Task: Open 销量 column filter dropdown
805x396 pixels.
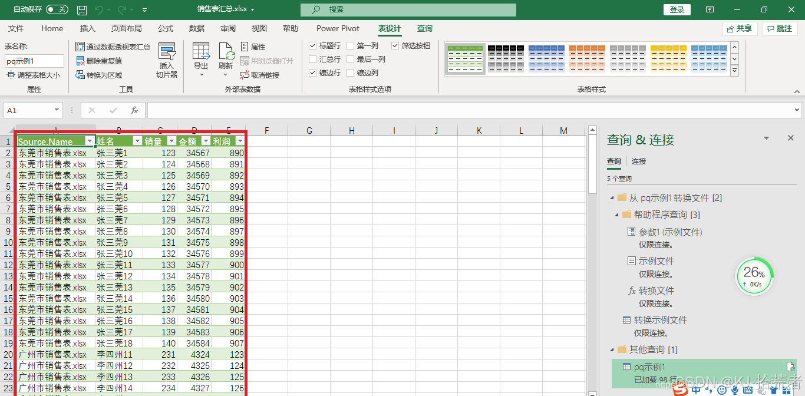Action: pyautogui.click(x=171, y=141)
